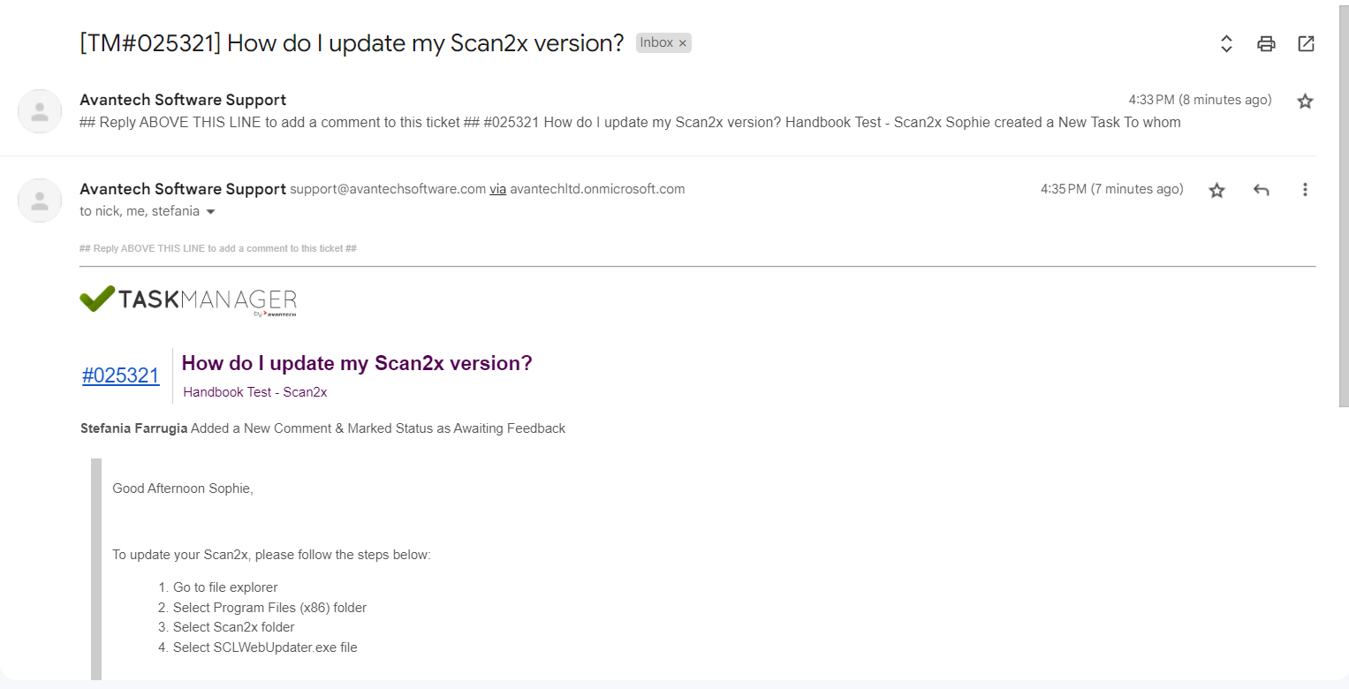Click the Inbox label chip

(x=656, y=42)
